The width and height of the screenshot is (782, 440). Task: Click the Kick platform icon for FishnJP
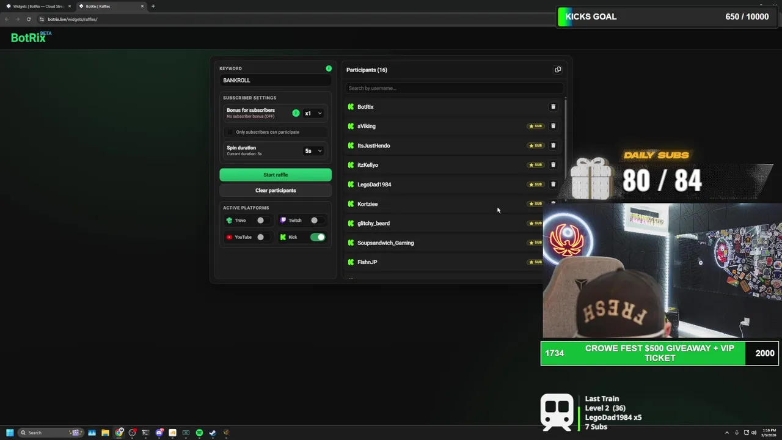pyautogui.click(x=351, y=262)
